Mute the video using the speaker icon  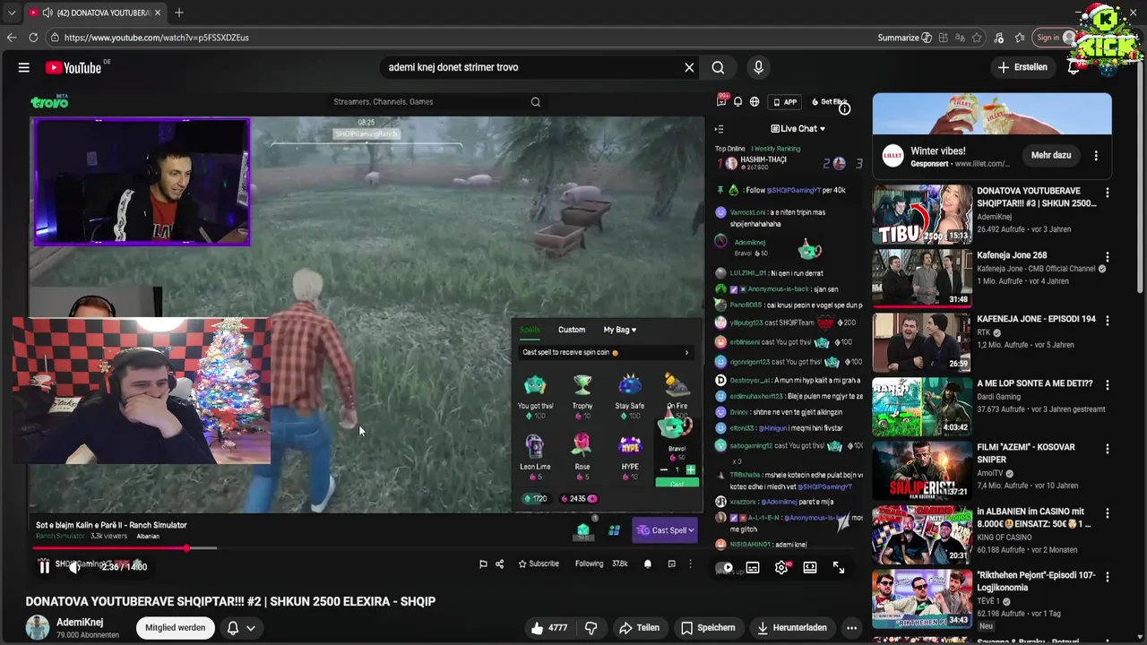click(75, 566)
